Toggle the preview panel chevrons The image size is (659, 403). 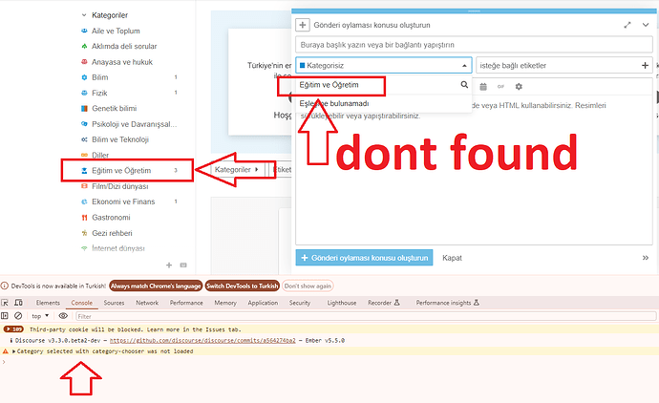tap(646, 258)
